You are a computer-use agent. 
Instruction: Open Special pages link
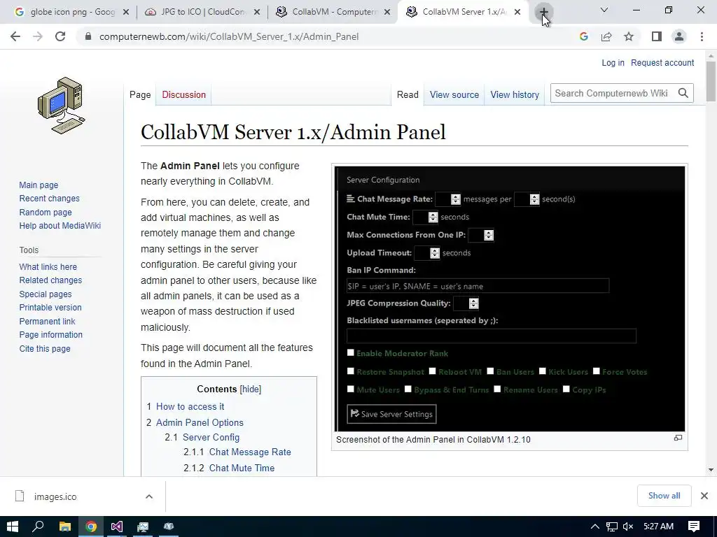pyautogui.click(x=46, y=294)
